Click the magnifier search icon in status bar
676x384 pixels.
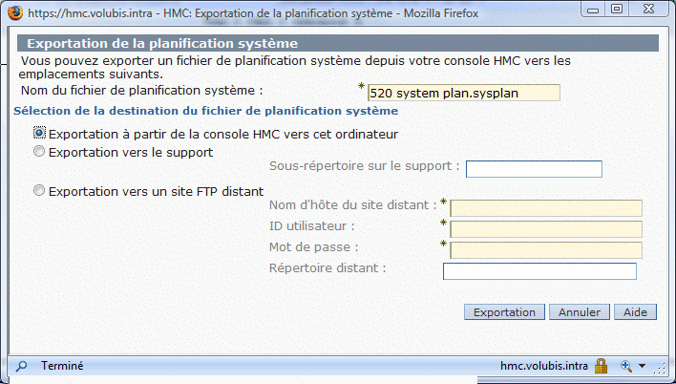click(x=21, y=366)
